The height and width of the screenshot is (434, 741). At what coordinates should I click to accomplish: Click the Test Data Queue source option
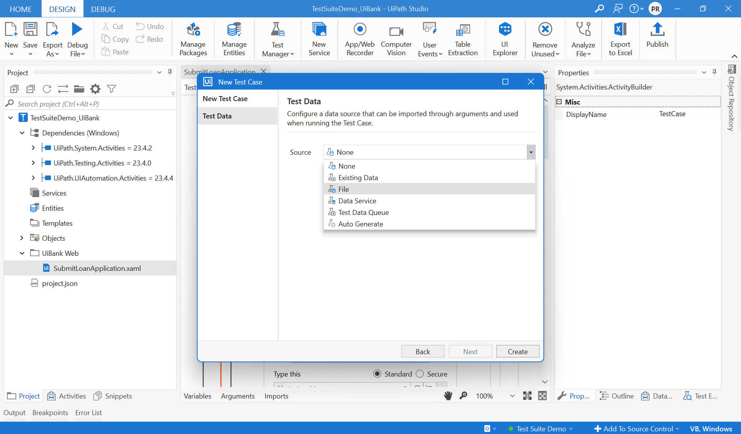(363, 212)
